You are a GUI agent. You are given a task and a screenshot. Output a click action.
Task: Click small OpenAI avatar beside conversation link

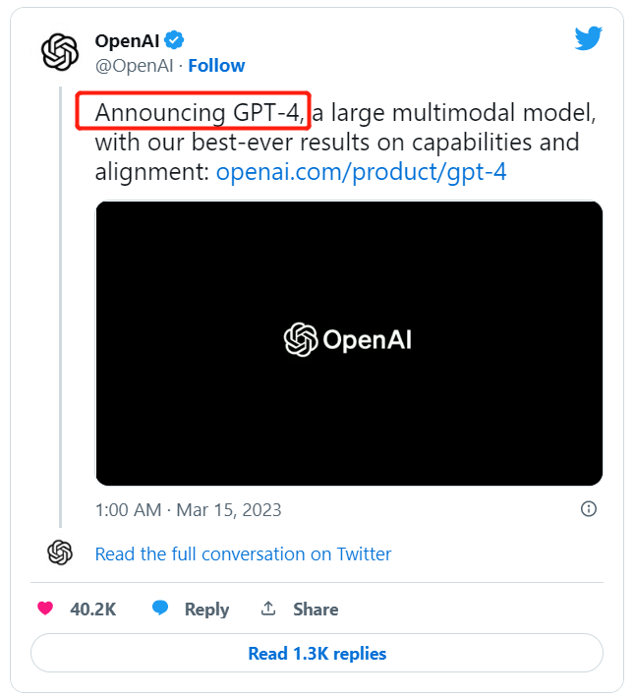pyautogui.click(x=60, y=553)
